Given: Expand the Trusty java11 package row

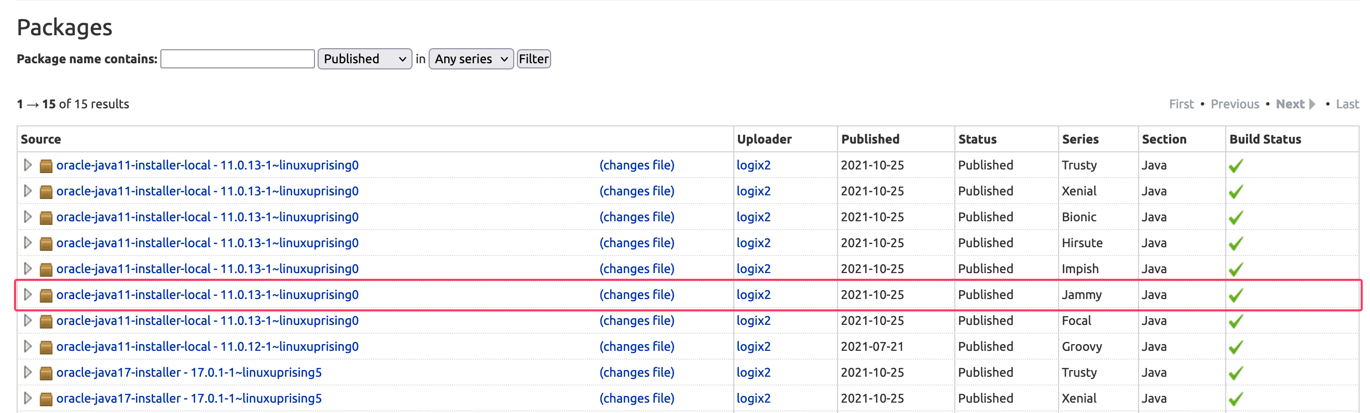Looking at the screenshot, I should pyautogui.click(x=28, y=165).
